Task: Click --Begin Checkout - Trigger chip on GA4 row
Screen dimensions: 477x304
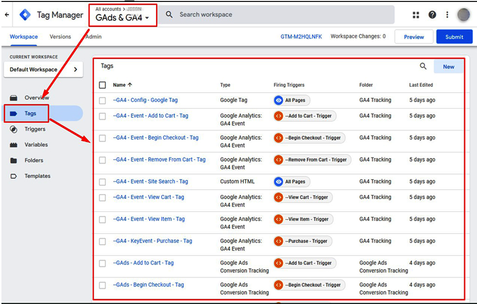Action: [310, 138]
